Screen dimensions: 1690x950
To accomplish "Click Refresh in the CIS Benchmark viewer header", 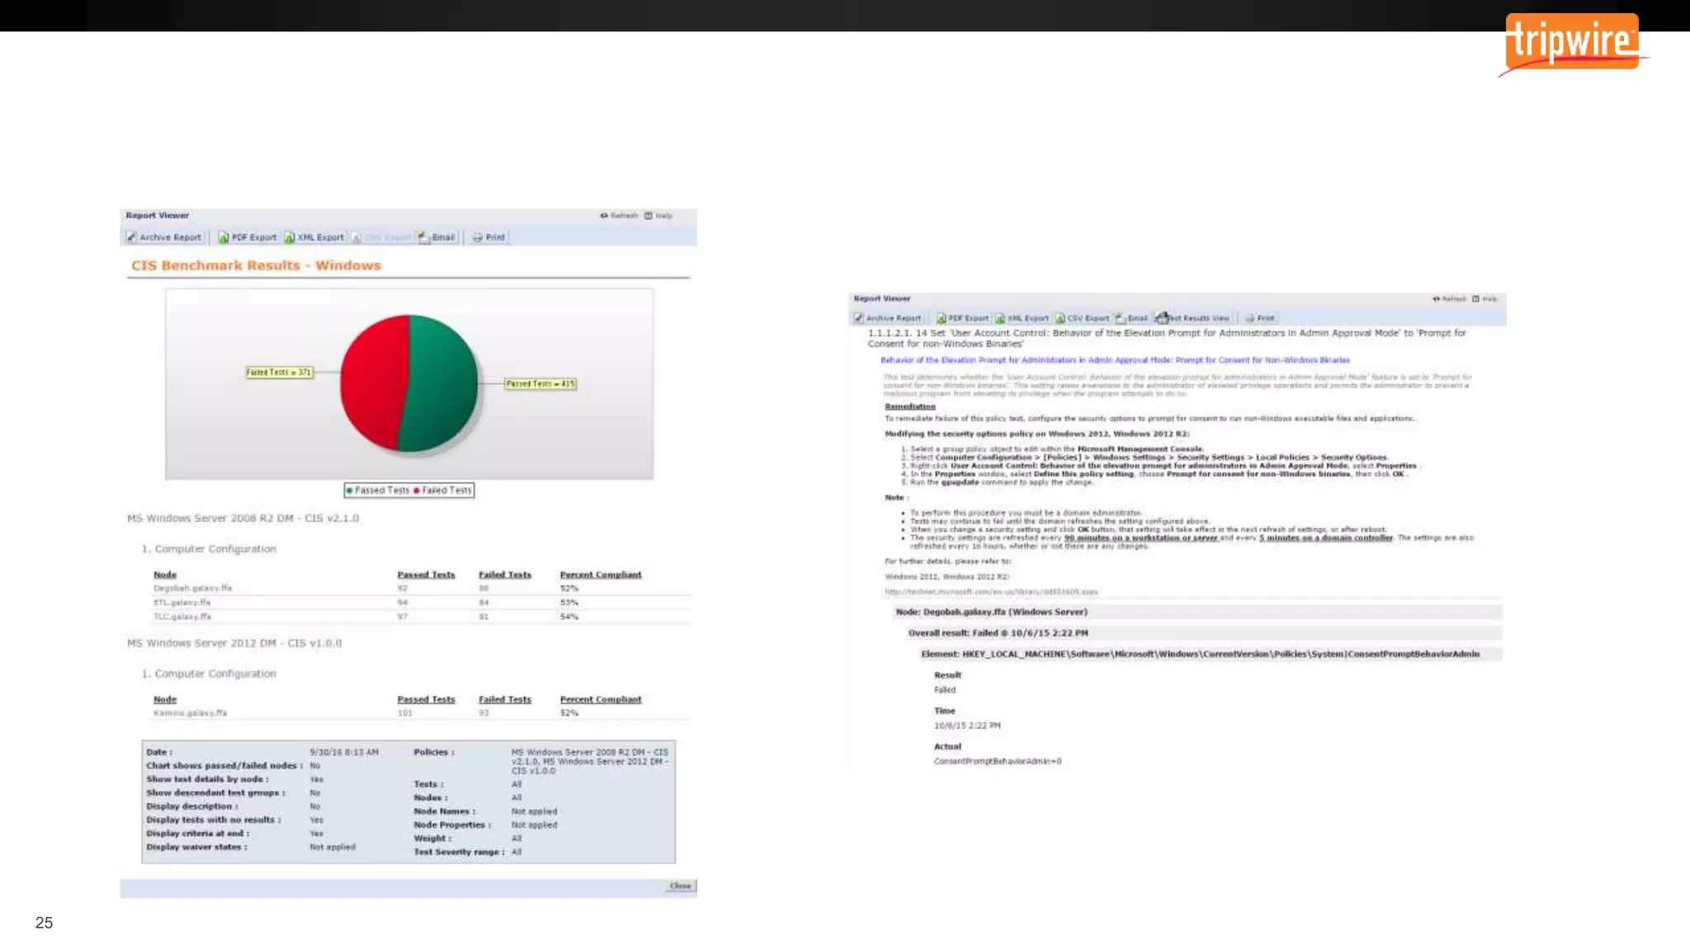I will click(620, 216).
